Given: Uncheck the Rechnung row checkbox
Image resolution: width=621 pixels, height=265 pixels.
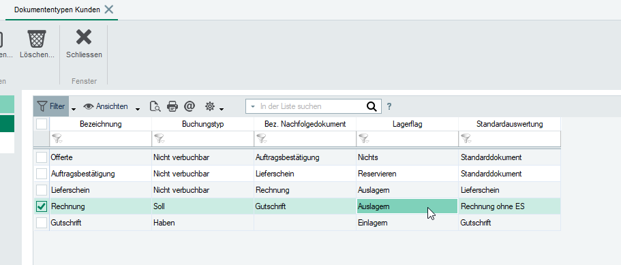Looking at the screenshot, I should (x=42, y=206).
